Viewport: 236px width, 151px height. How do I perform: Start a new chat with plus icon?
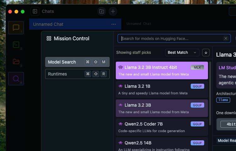(113, 11)
